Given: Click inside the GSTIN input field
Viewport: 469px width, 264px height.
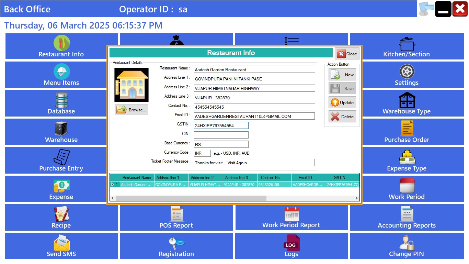Looking at the screenshot, I should [221, 125].
